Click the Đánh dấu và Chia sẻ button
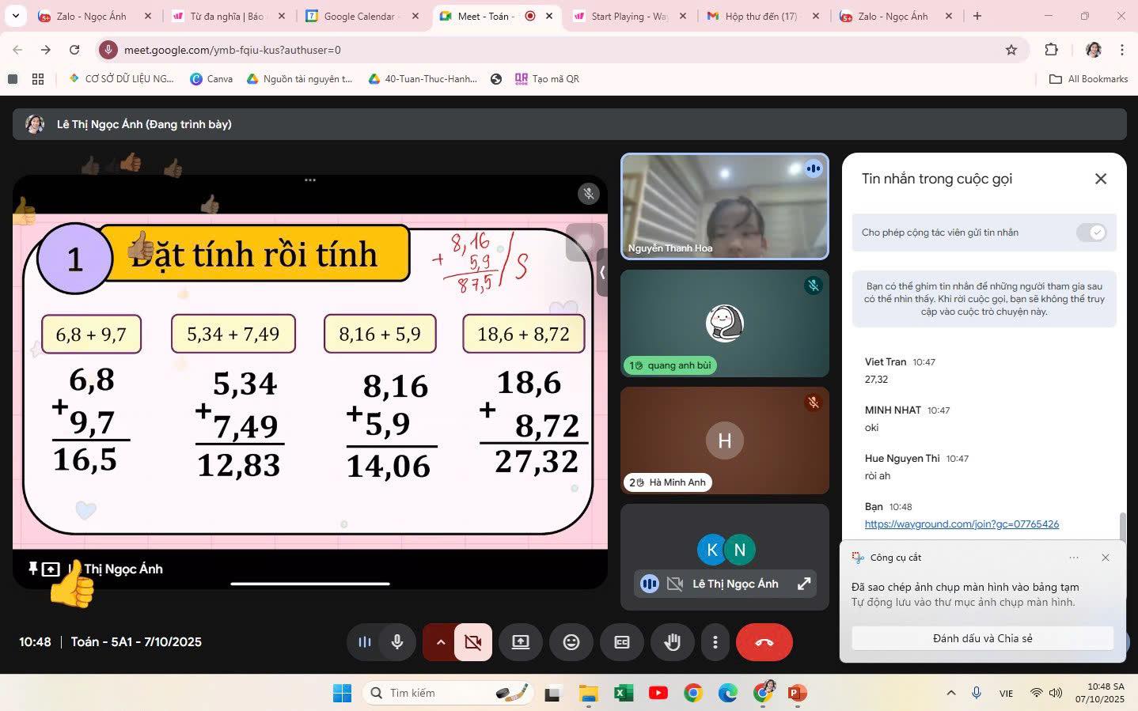Image resolution: width=1138 pixels, height=711 pixels. 982,638
